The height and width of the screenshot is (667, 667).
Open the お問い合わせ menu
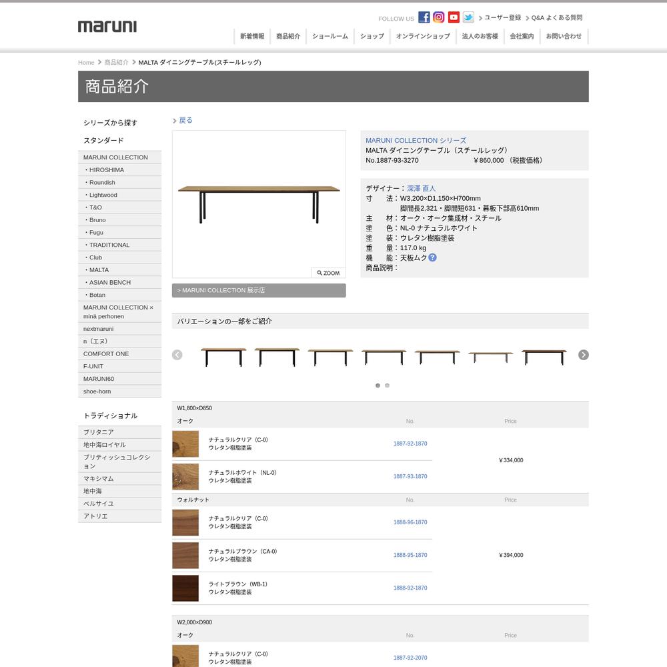(564, 36)
